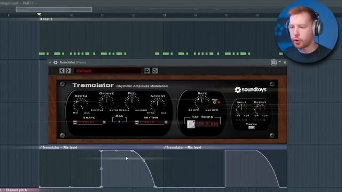Load next Tremolator preset
This screenshot has width=342, height=192.
[68, 71]
